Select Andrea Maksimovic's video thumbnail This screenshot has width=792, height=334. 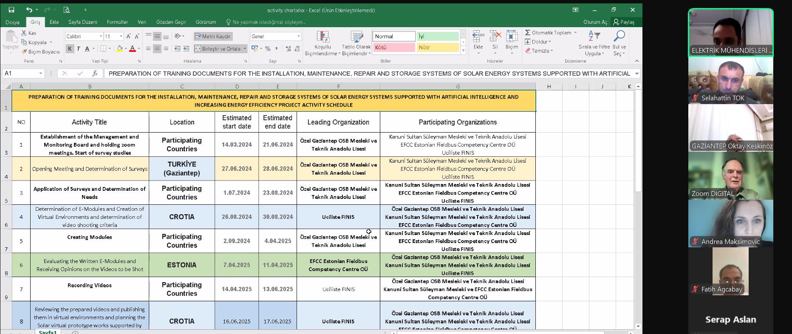[730, 223]
